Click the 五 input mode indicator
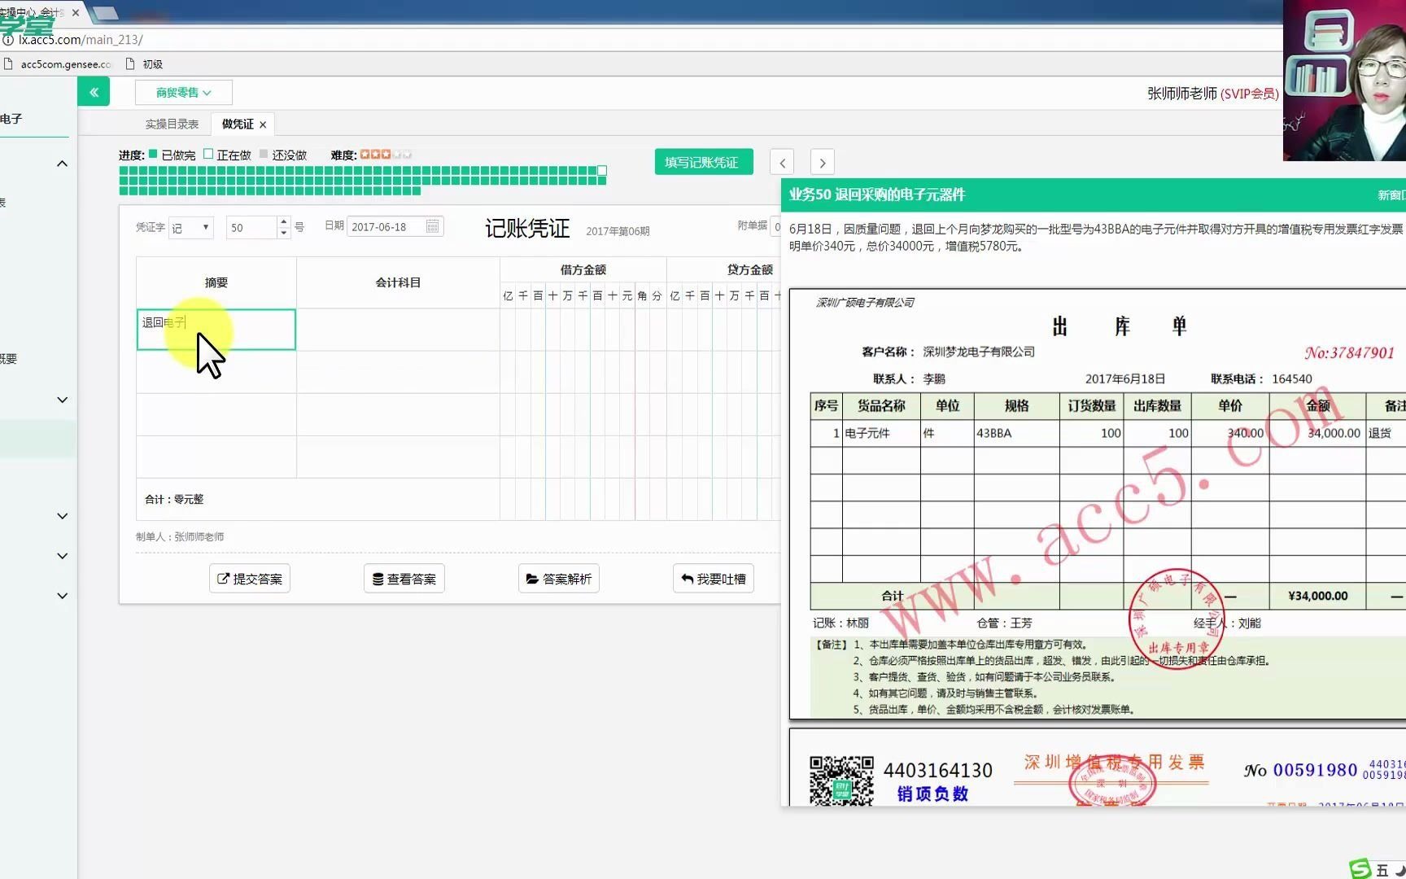1406x879 pixels. pos(1382,870)
